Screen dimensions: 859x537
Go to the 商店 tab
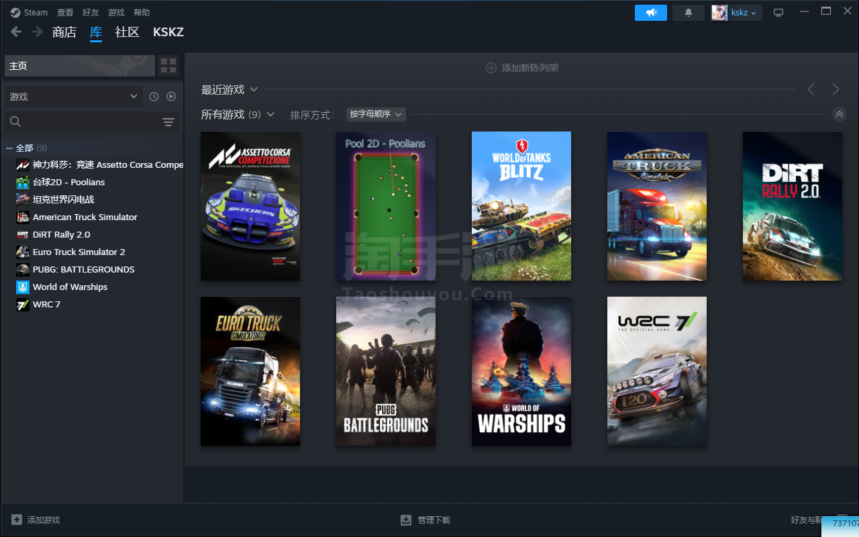coord(64,32)
